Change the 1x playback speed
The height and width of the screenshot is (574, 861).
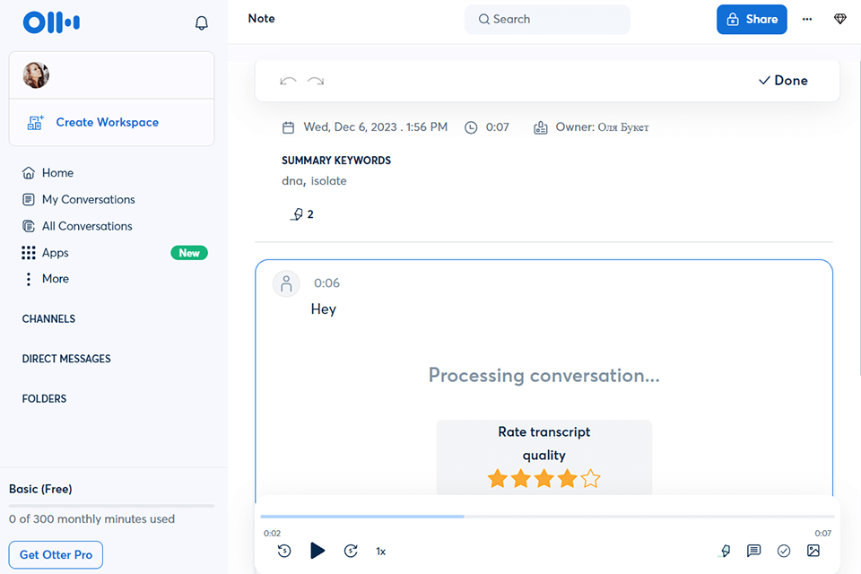point(380,552)
